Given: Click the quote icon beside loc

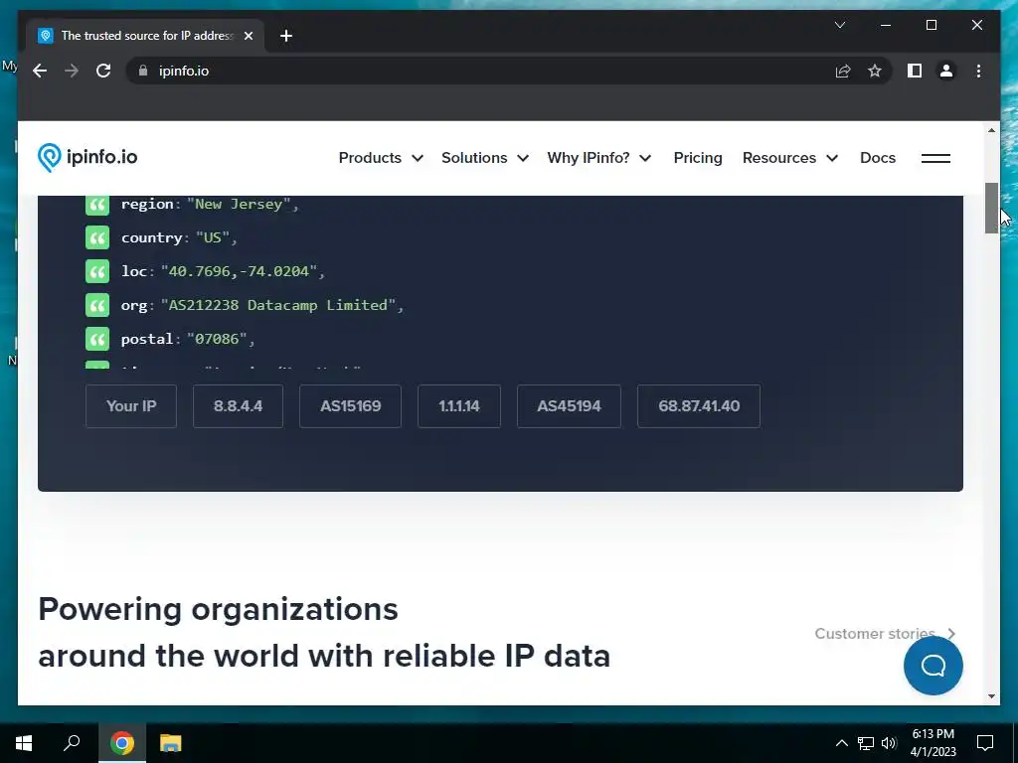Looking at the screenshot, I should coord(97,271).
